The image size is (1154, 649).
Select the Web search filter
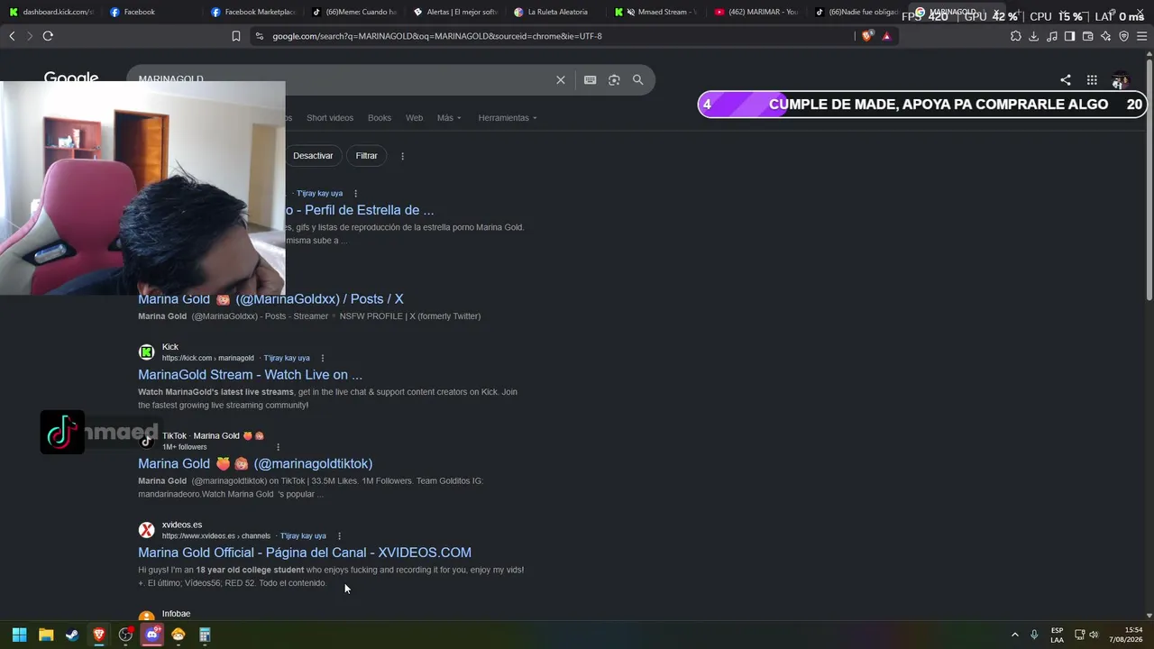414,118
